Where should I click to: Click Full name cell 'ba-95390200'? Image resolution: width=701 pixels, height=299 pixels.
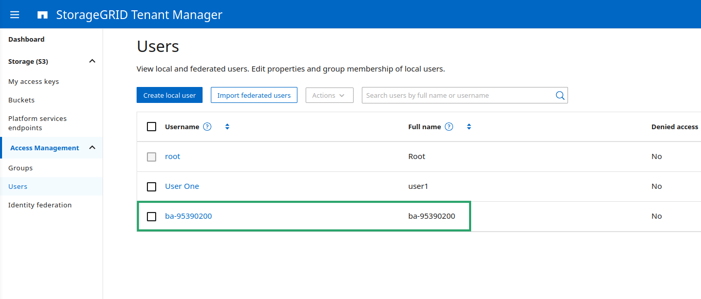(431, 216)
